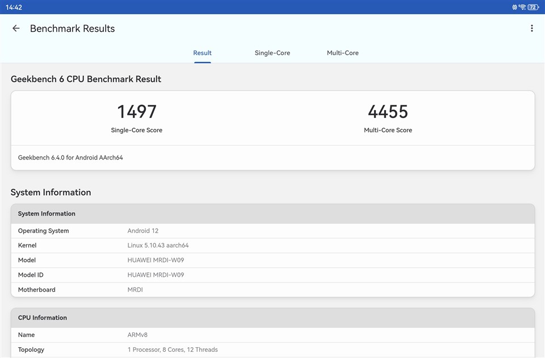Tap the Geekbench 6.4.0 version text
Viewport: 545px width, 358px height.
click(70, 158)
